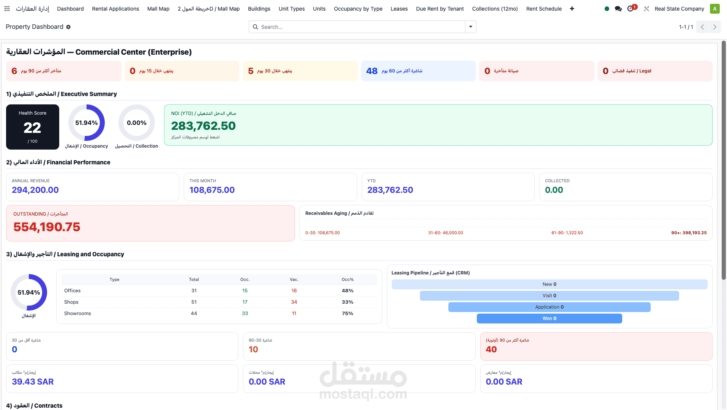
Task: Open the 6 overdue over 90 days card
Action: pos(63,71)
